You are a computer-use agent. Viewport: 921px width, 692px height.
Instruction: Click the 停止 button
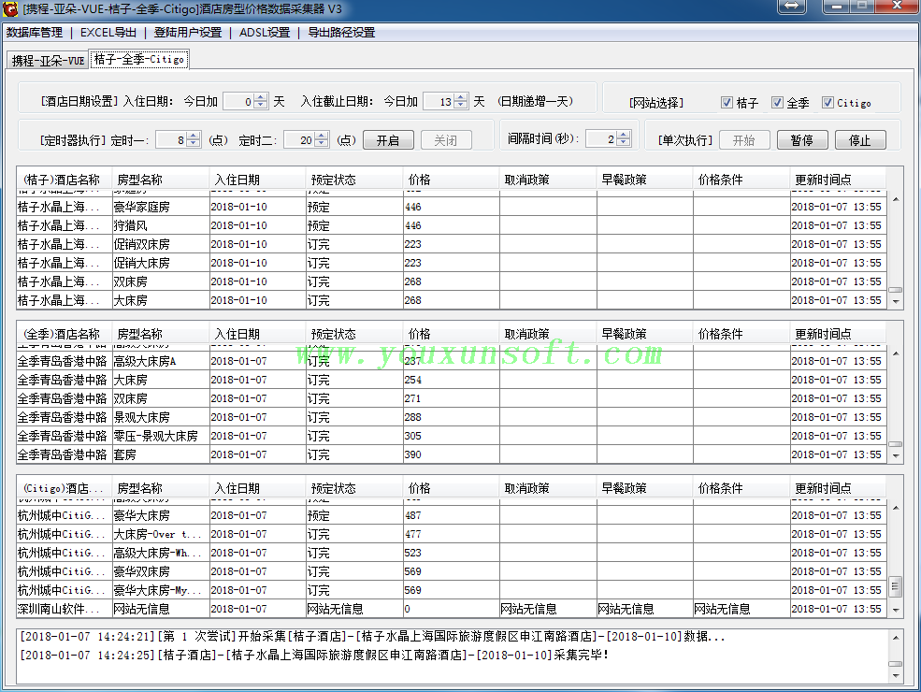pos(860,140)
